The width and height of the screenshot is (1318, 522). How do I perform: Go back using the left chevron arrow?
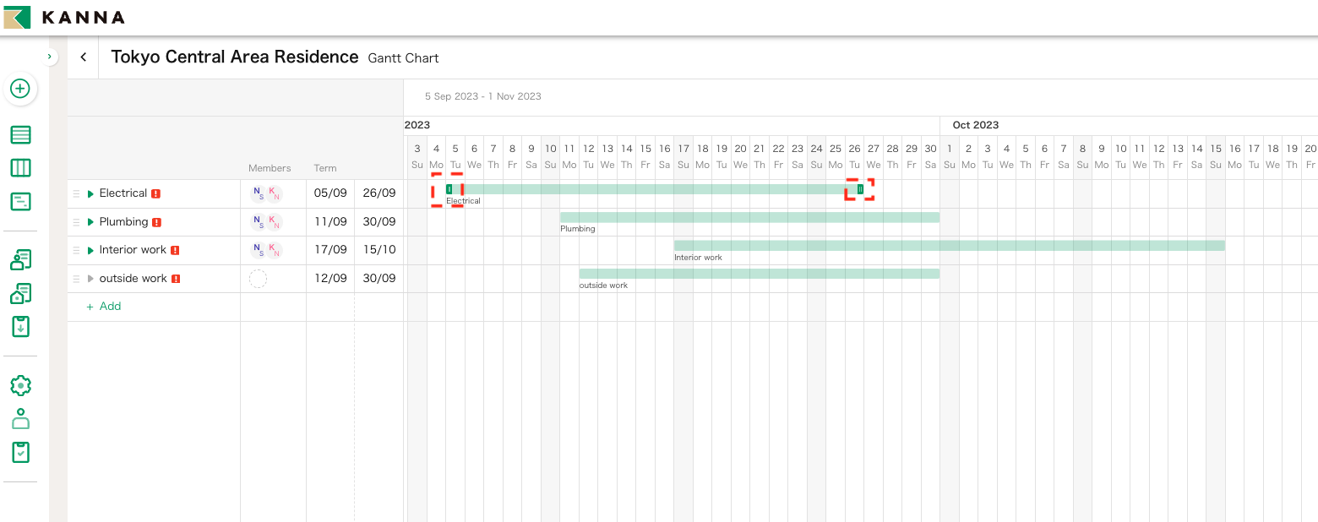[x=83, y=57]
